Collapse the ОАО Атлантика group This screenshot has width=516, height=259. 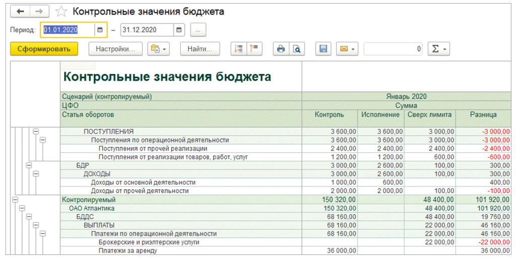(x=22, y=208)
